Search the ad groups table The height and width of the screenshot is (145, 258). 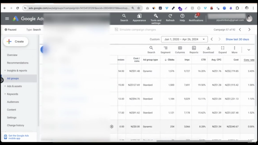pos(151,50)
